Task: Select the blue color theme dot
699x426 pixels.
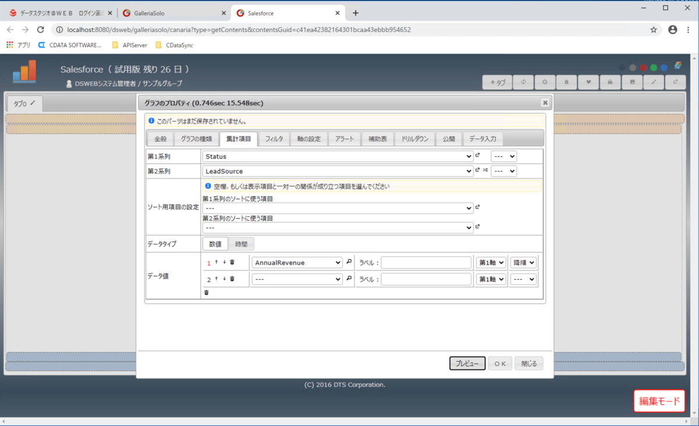Action: (664, 68)
